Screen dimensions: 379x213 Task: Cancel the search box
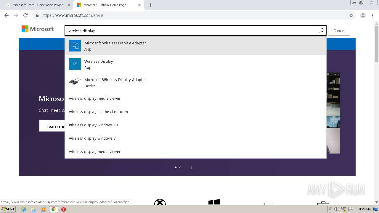339,30
